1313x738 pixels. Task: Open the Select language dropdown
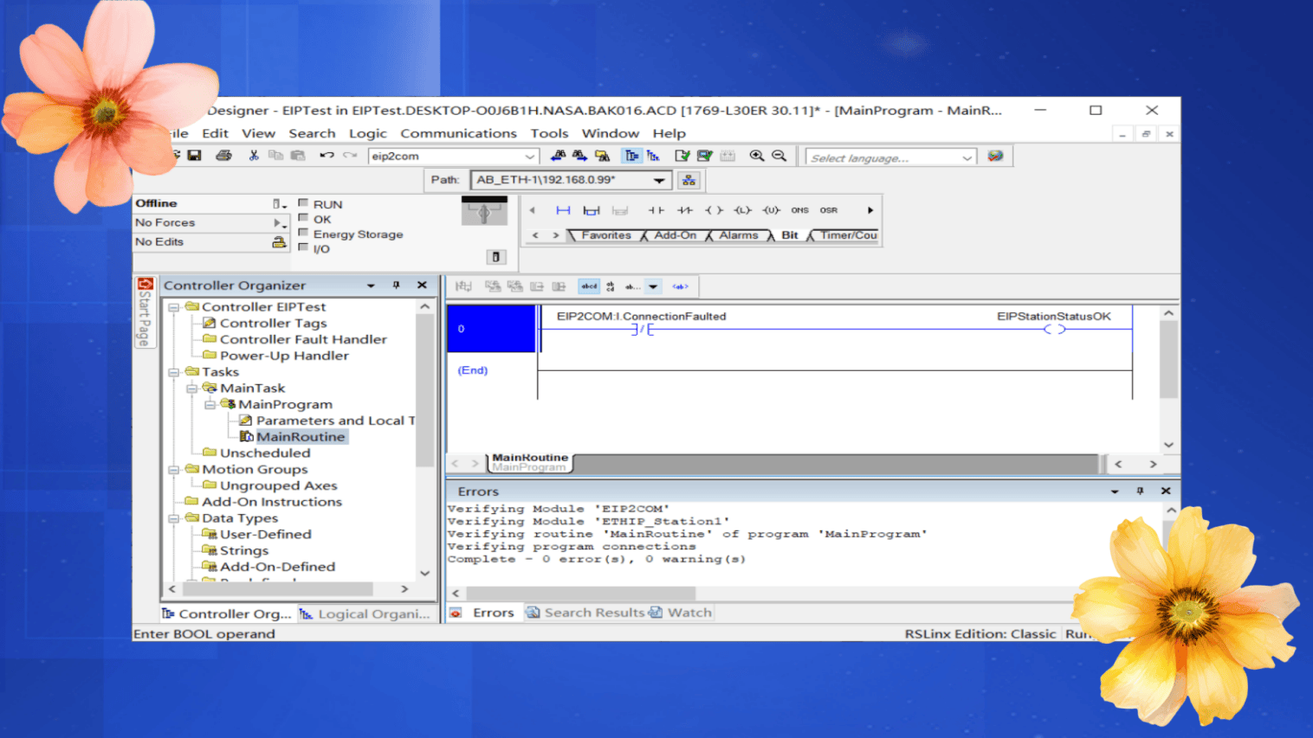pyautogui.click(x=966, y=157)
